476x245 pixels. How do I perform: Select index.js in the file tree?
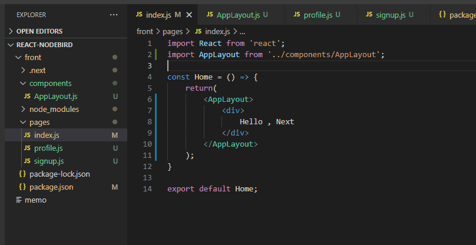coord(66,135)
